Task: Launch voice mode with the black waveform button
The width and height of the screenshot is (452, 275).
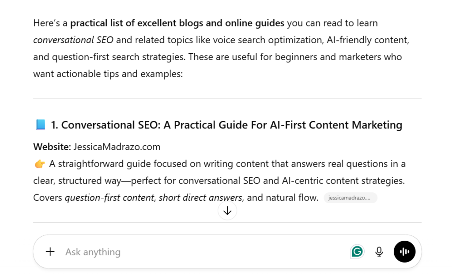Action: [404, 252]
